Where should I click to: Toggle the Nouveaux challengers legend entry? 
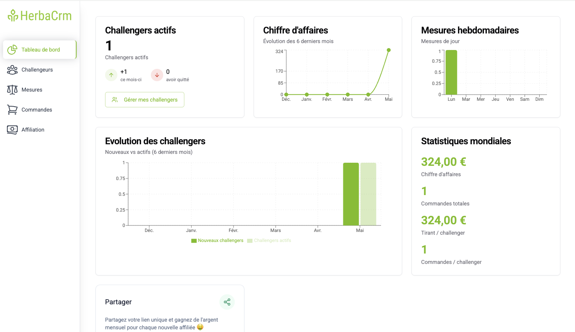[217, 240]
